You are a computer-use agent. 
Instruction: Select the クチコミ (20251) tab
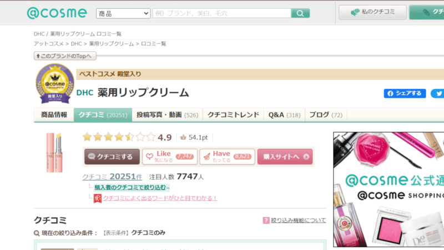click(x=103, y=115)
